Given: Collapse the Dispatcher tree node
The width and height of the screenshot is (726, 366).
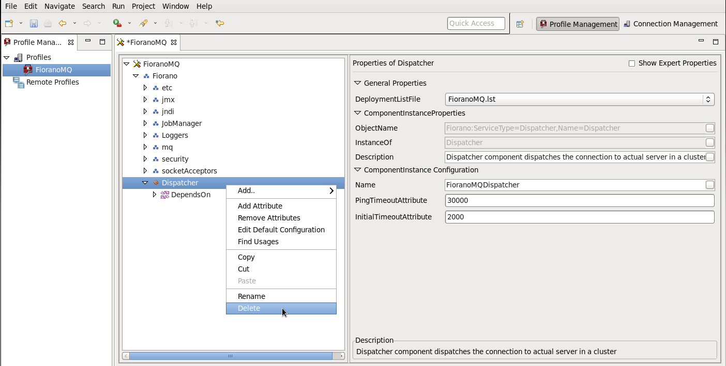Looking at the screenshot, I should pyautogui.click(x=145, y=183).
